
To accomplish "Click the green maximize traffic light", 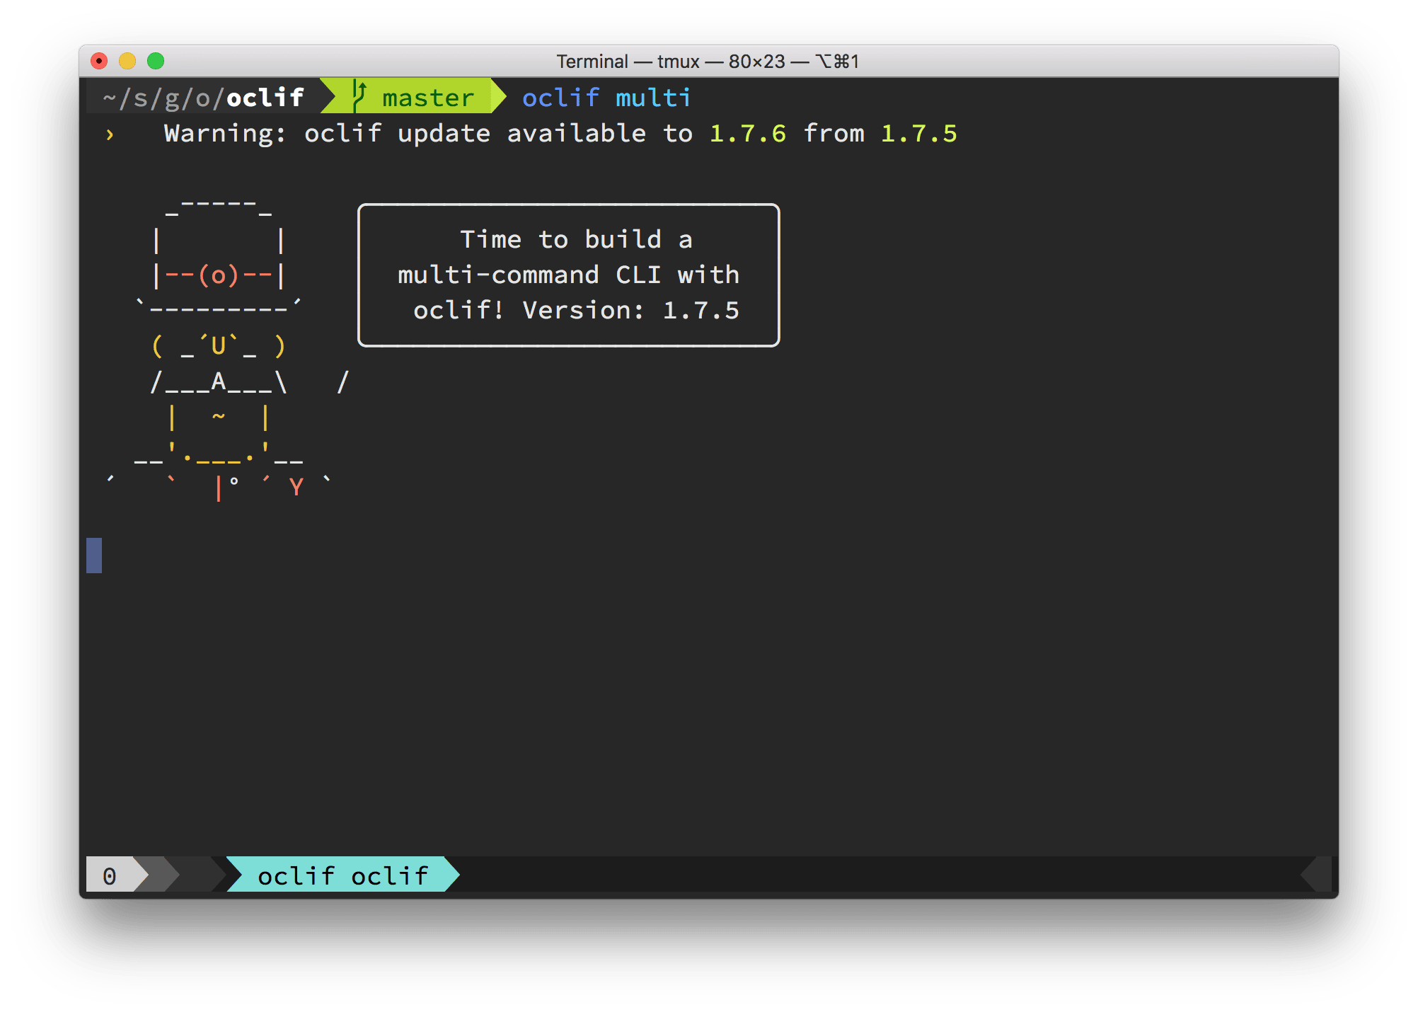I will click(156, 62).
